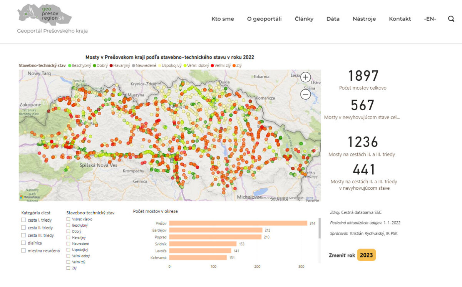This screenshot has width=462, height=287.
Task: Click the Zlý legend entry
Action: click(238, 66)
